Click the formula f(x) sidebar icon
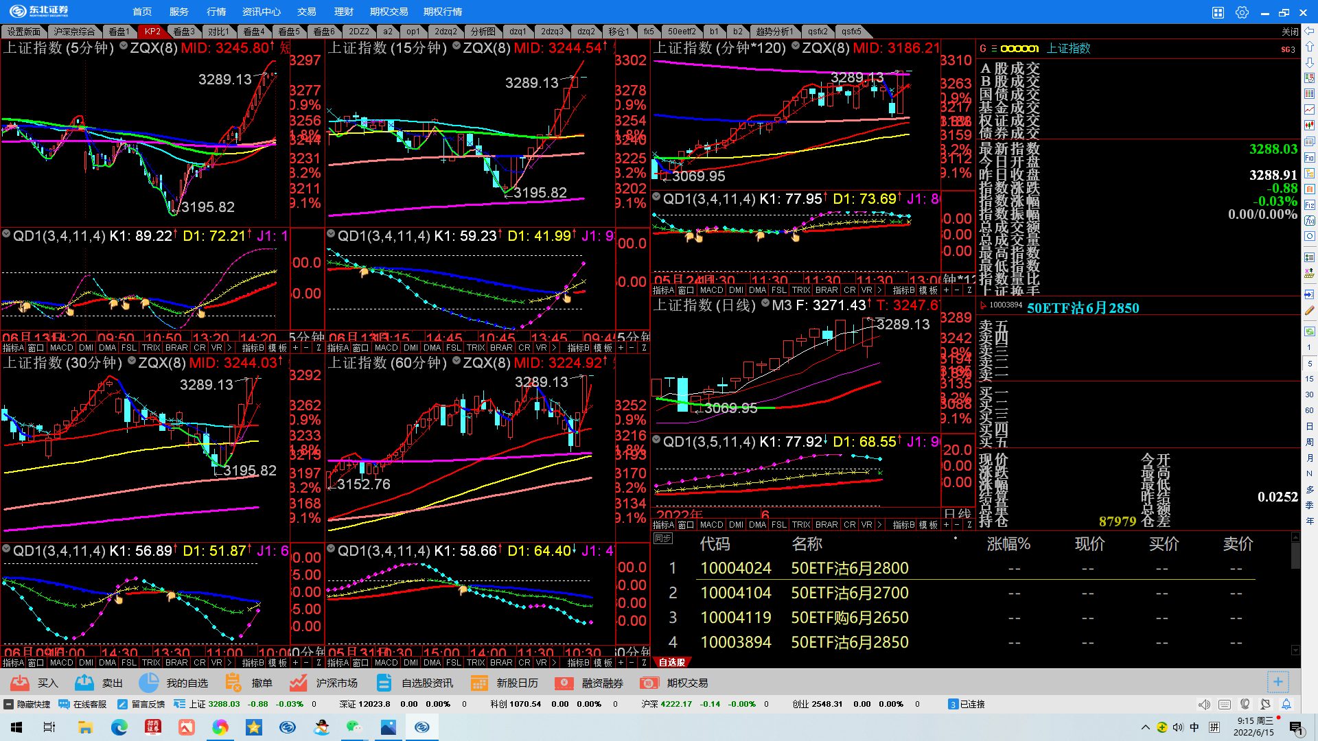Viewport: 1318px width, 741px height. [1309, 220]
